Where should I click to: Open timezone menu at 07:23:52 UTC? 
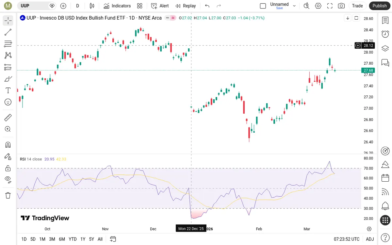[347, 239]
